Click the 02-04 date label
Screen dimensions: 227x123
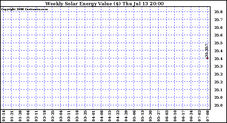point(28,116)
